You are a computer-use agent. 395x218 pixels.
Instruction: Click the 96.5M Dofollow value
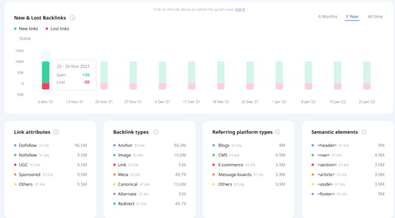tap(81, 145)
